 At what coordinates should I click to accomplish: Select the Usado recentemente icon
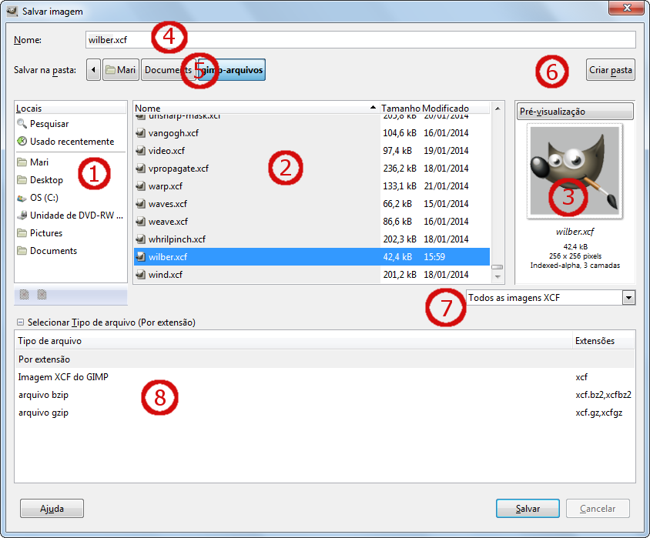[22, 141]
